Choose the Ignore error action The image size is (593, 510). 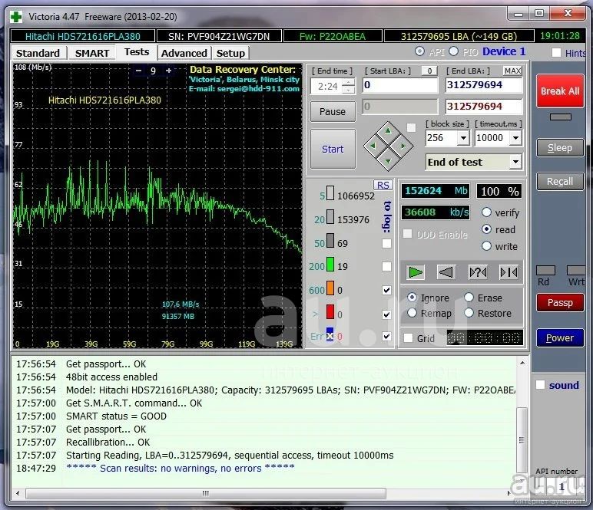coord(412,298)
